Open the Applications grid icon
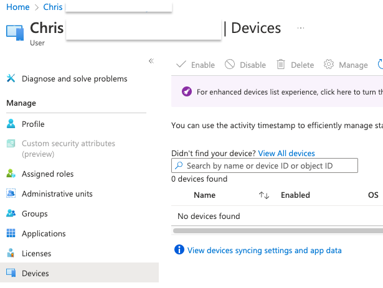The height and width of the screenshot is (288, 383). tap(11, 233)
